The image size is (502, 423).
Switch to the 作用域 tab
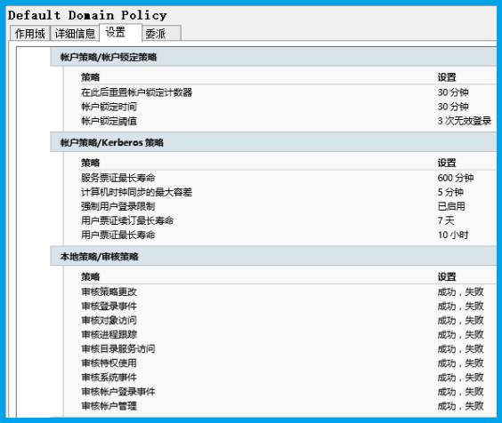(x=30, y=33)
